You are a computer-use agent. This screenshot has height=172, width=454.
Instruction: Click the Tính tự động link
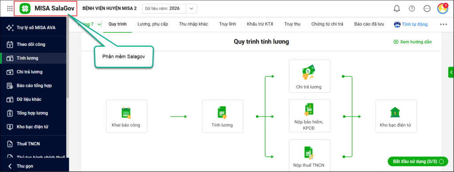tap(415, 24)
